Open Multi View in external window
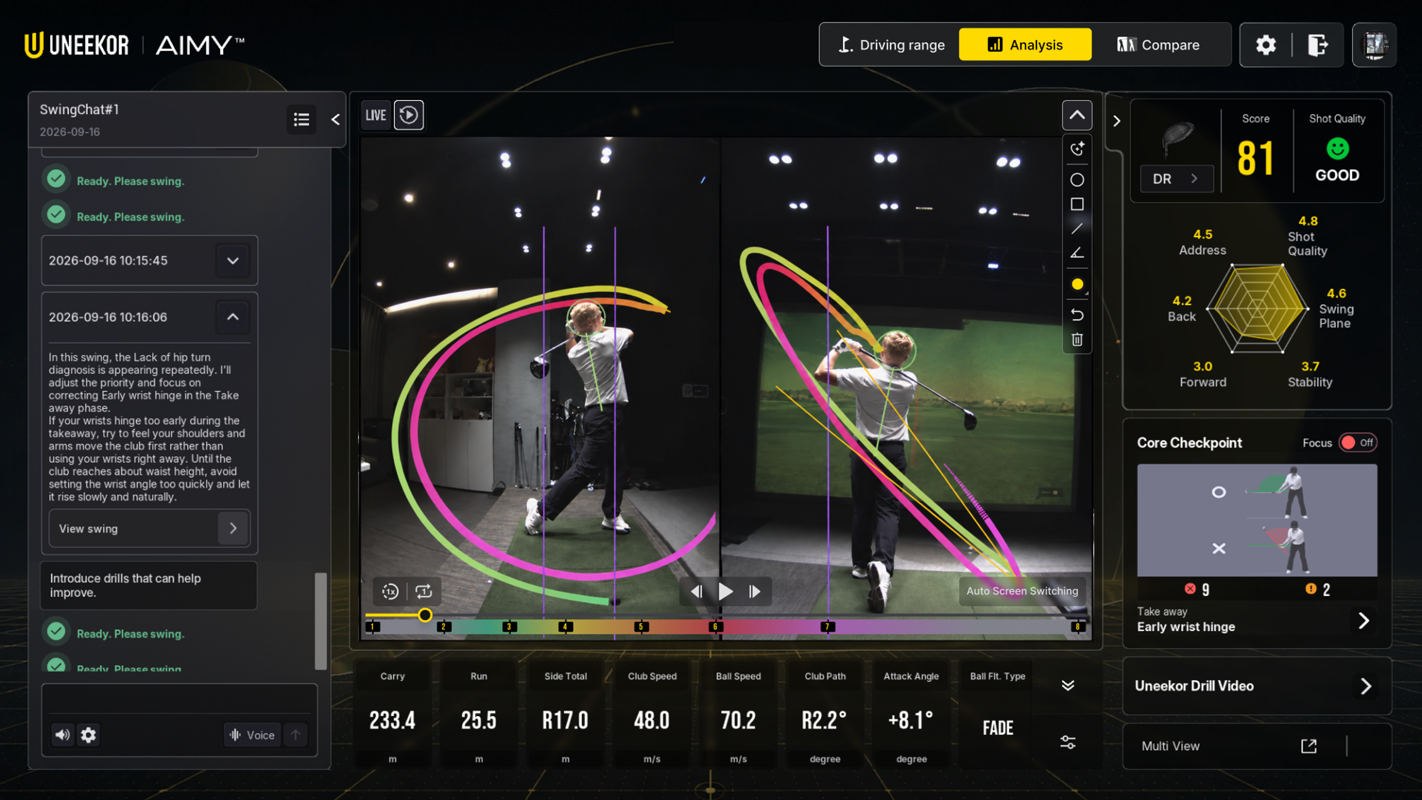The image size is (1422, 800). click(1309, 746)
